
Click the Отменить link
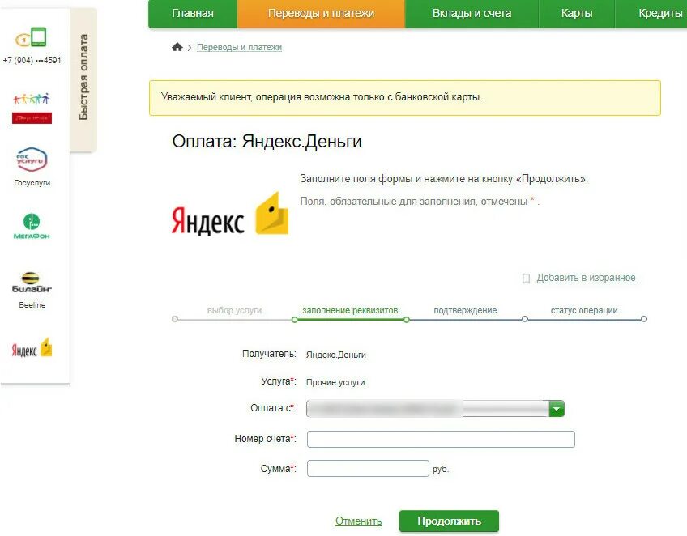click(x=358, y=521)
